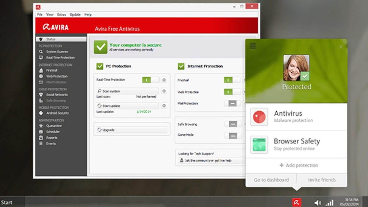The height and width of the screenshot is (207, 368).
Task: Click gear icon beside Scan system
Action: pyautogui.click(x=164, y=91)
